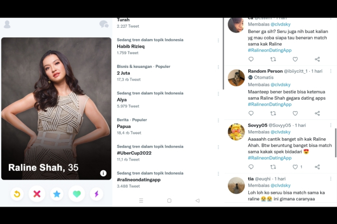Tap the red X nope button
This screenshot has height=224, width=337.
coord(36,194)
